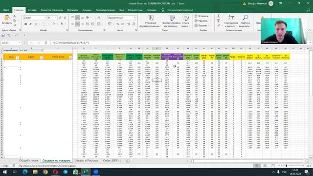Viewport: 313px width, 176px height.
Task: Click the Decrease Decimal icon
Action: (134, 24)
